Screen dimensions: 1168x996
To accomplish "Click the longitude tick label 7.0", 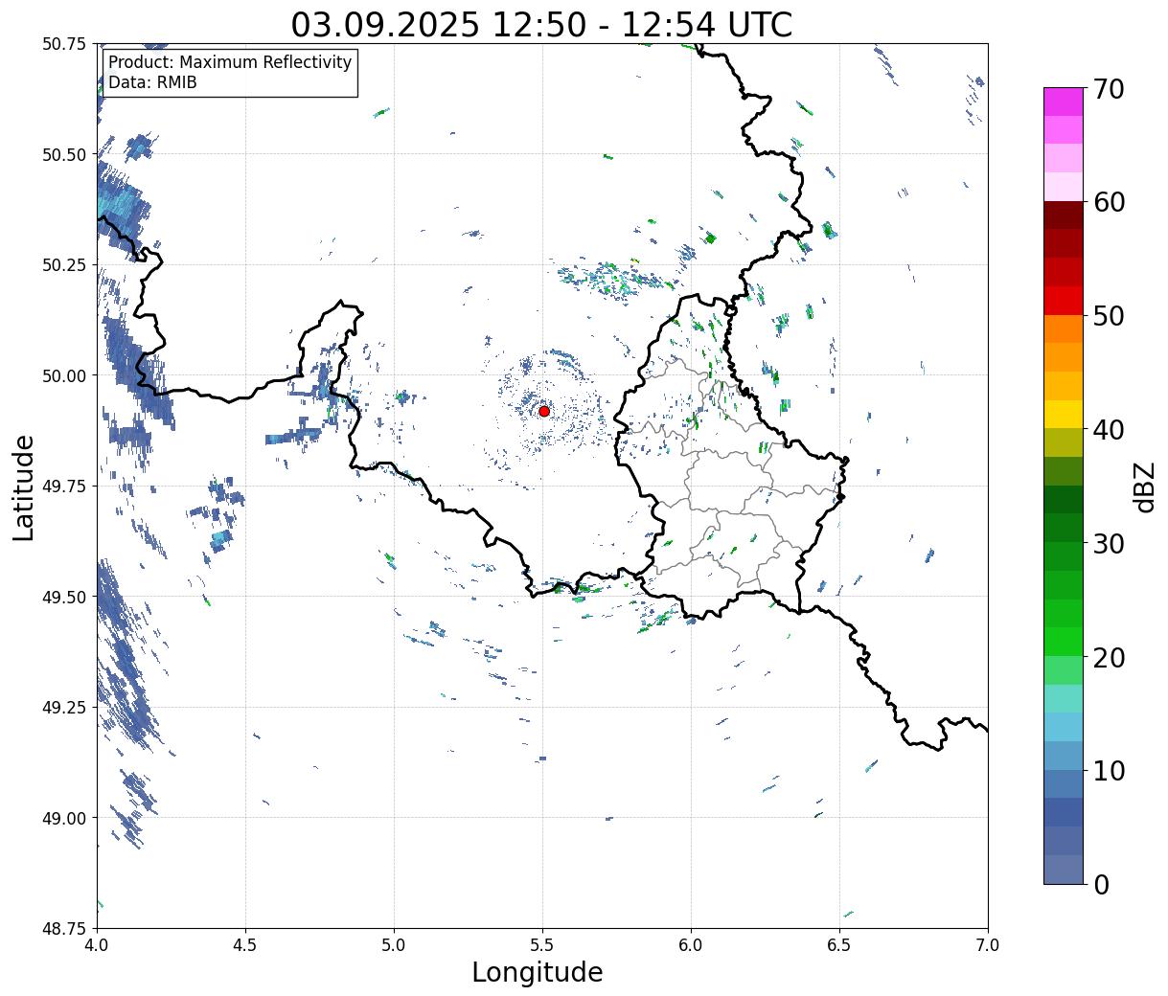I will click(x=988, y=944).
